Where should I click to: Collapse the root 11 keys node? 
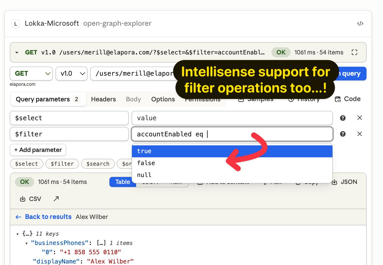coord(17,234)
